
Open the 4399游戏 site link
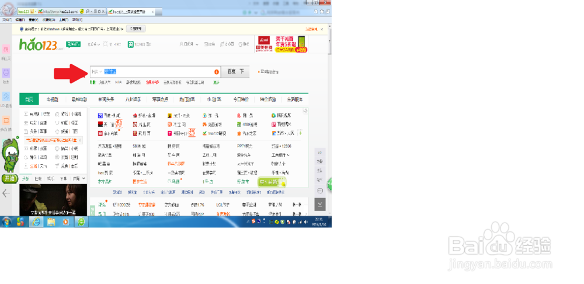247,124
